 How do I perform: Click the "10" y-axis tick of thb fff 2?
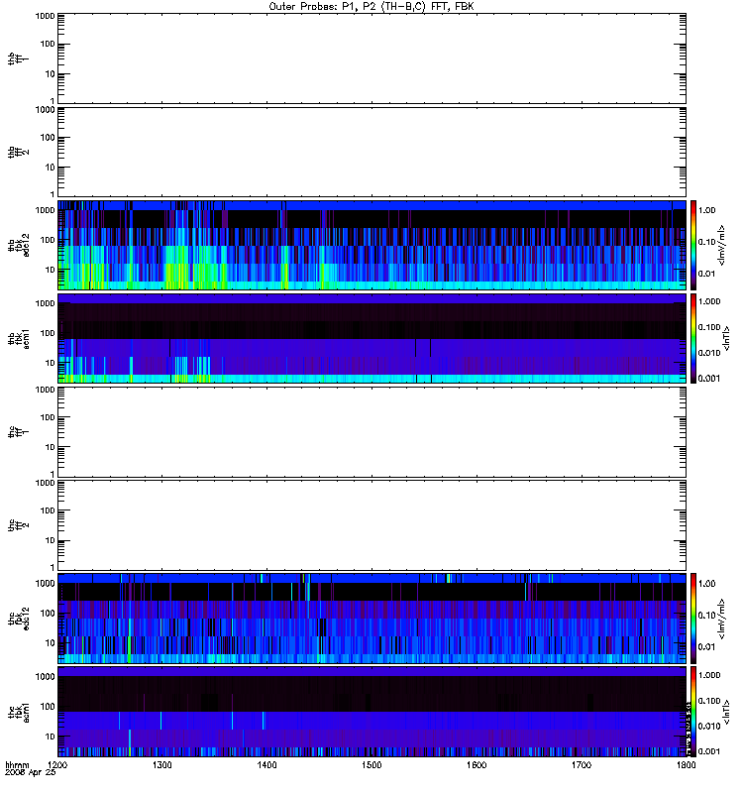[51, 168]
